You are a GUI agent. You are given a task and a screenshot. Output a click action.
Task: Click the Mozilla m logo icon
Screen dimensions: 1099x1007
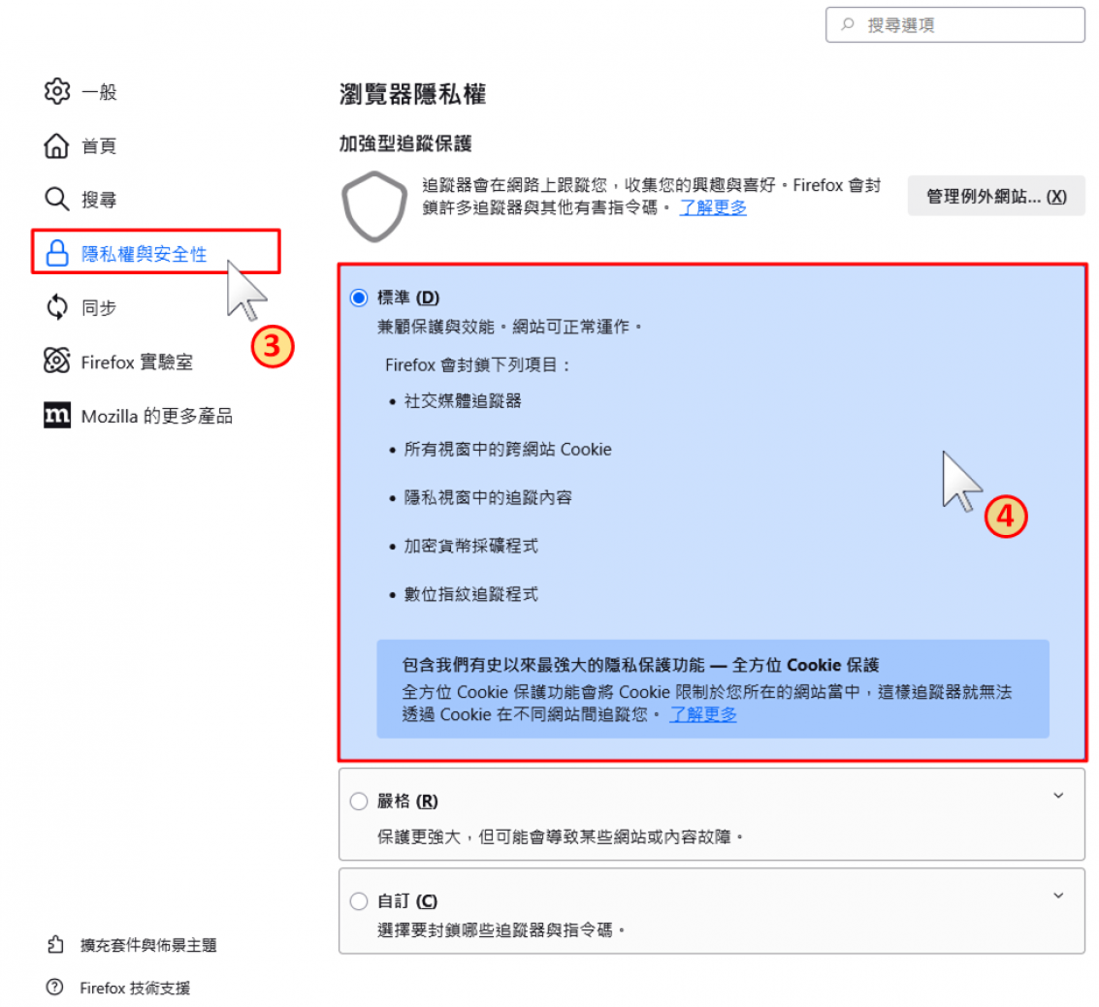tap(57, 415)
